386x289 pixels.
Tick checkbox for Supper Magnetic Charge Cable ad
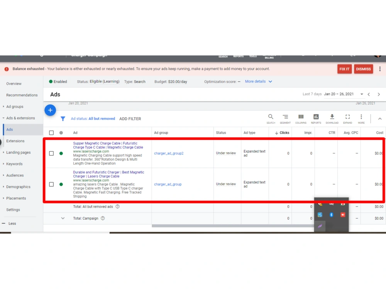click(x=51, y=153)
